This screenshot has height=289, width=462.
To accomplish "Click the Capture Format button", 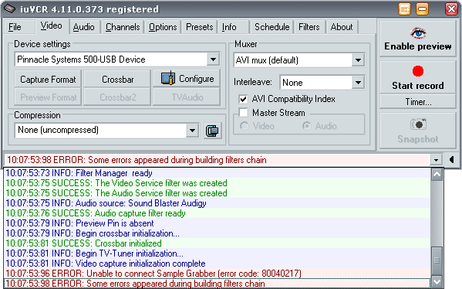I will click(x=48, y=79).
